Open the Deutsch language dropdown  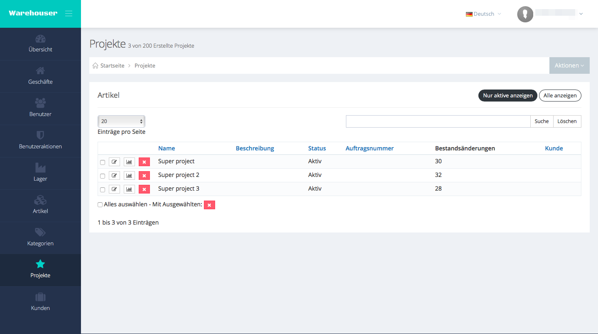(x=483, y=14)
